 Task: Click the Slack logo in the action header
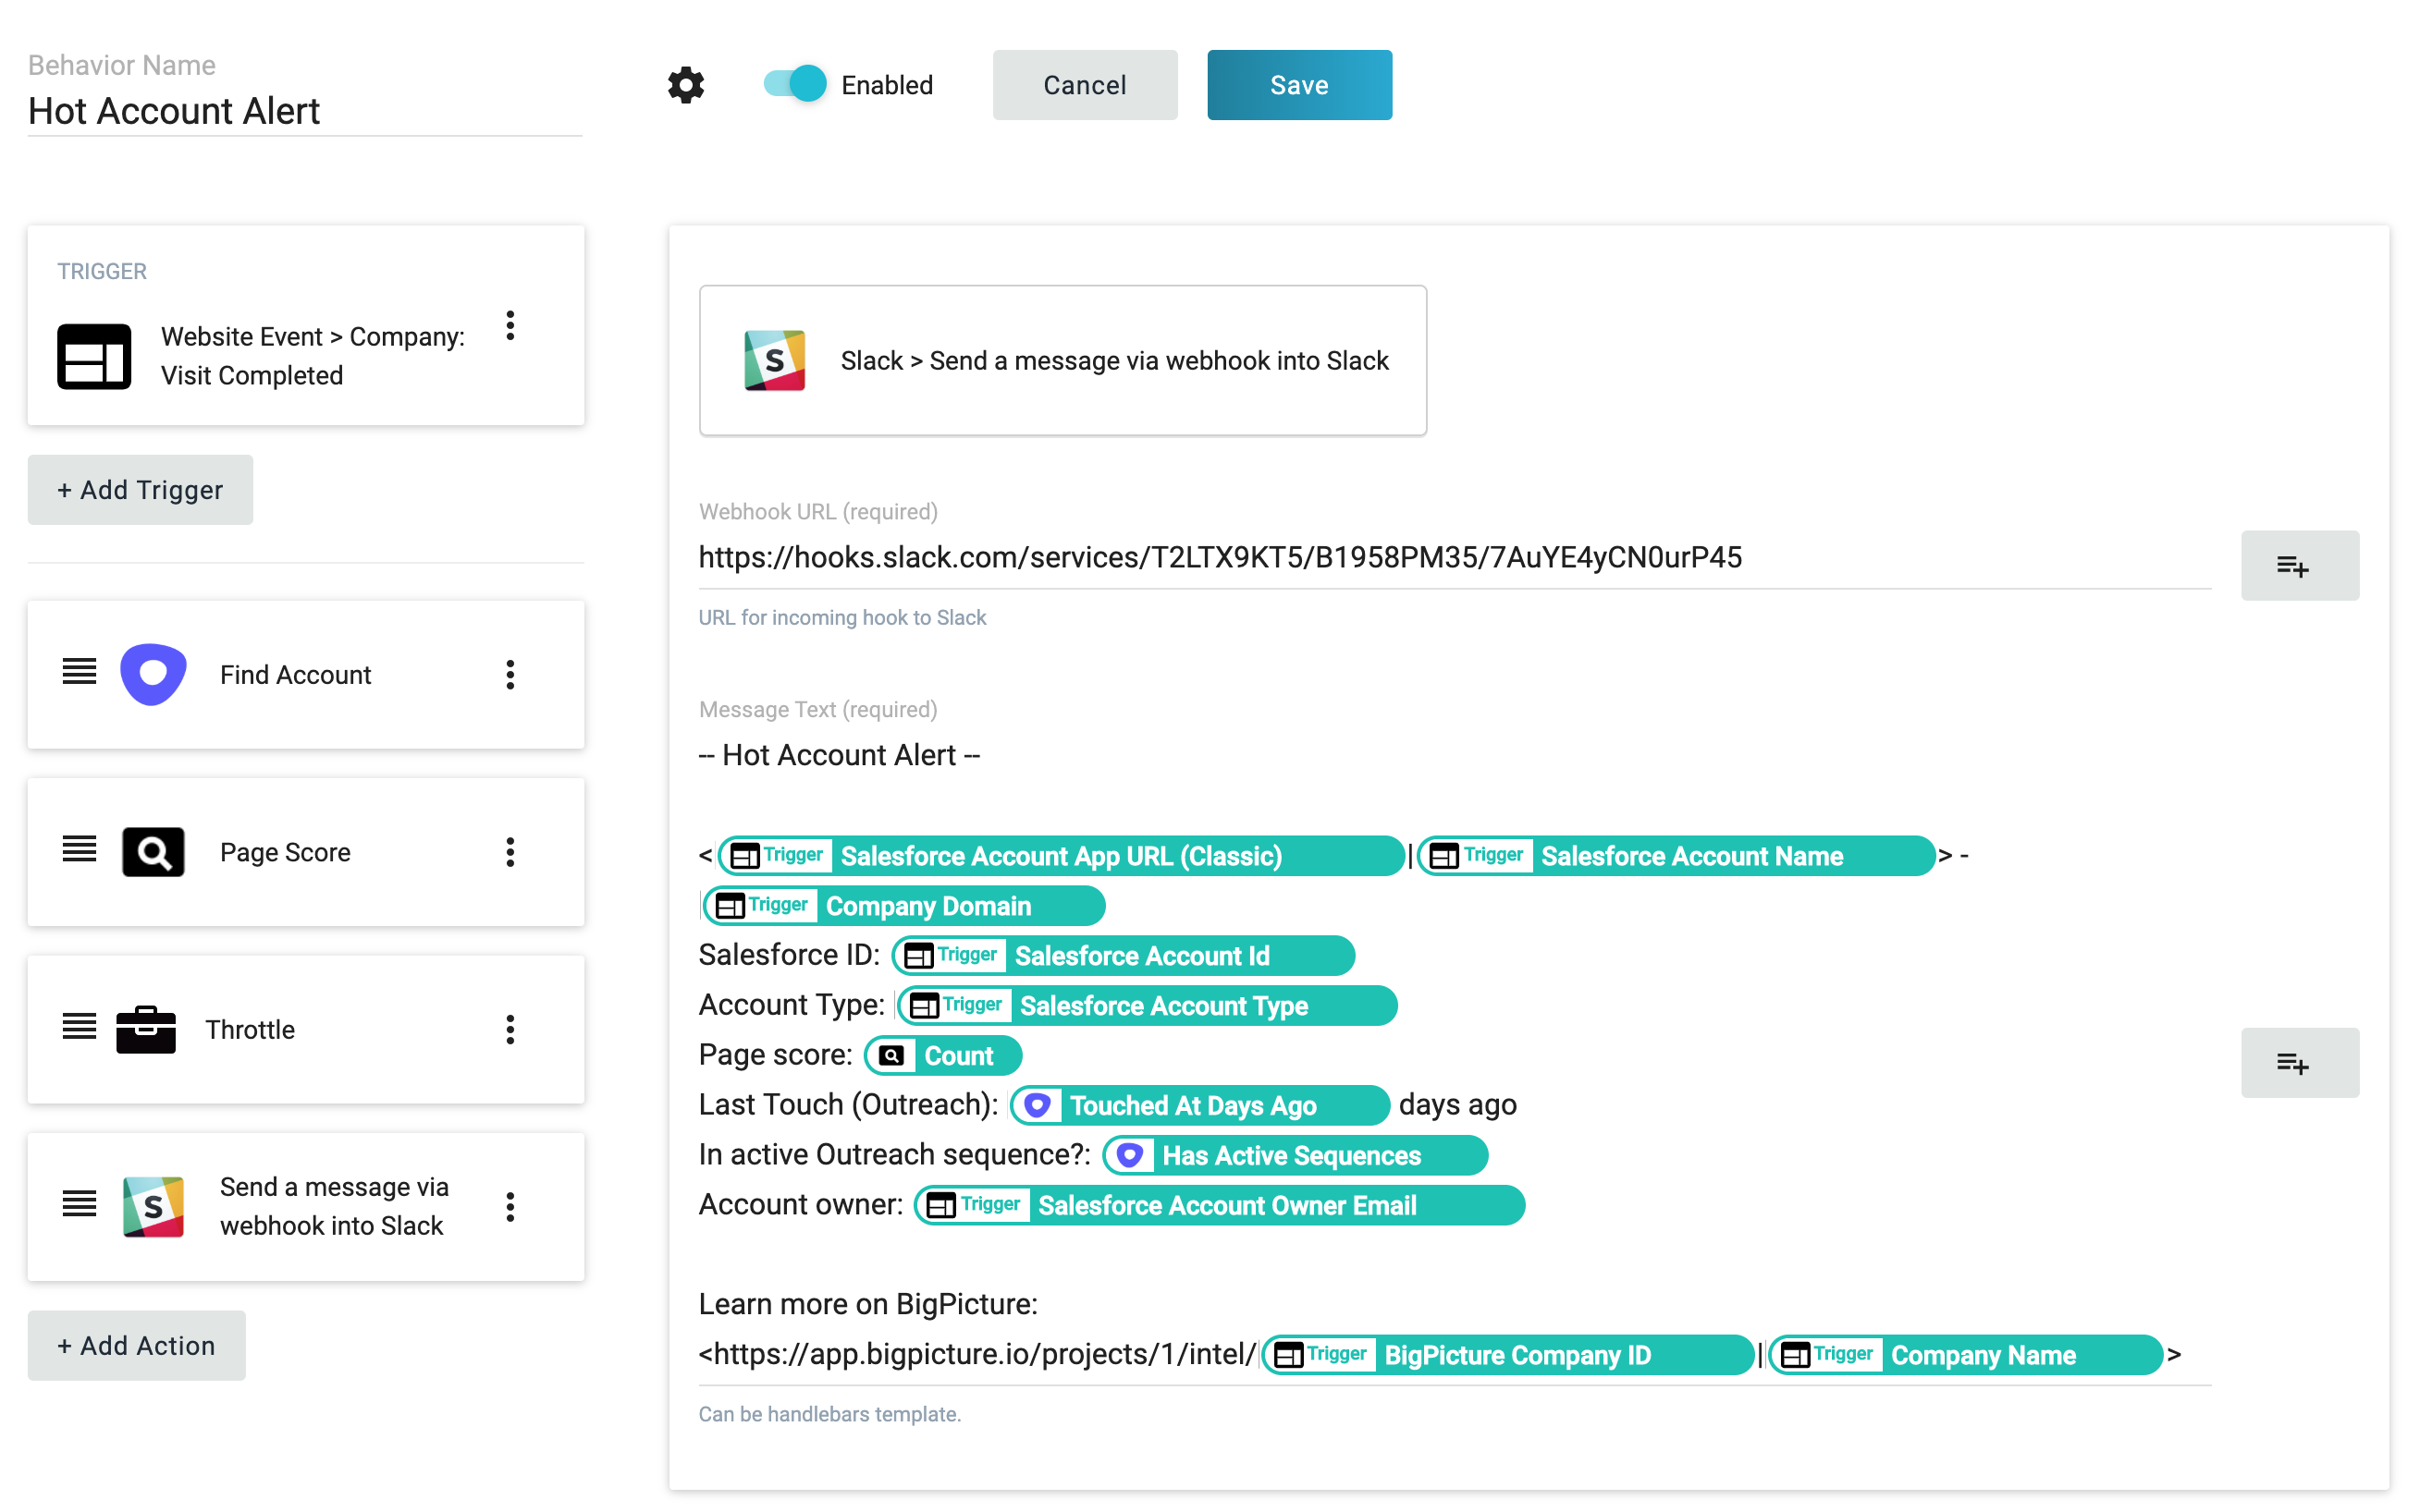[x=774, y=360]
